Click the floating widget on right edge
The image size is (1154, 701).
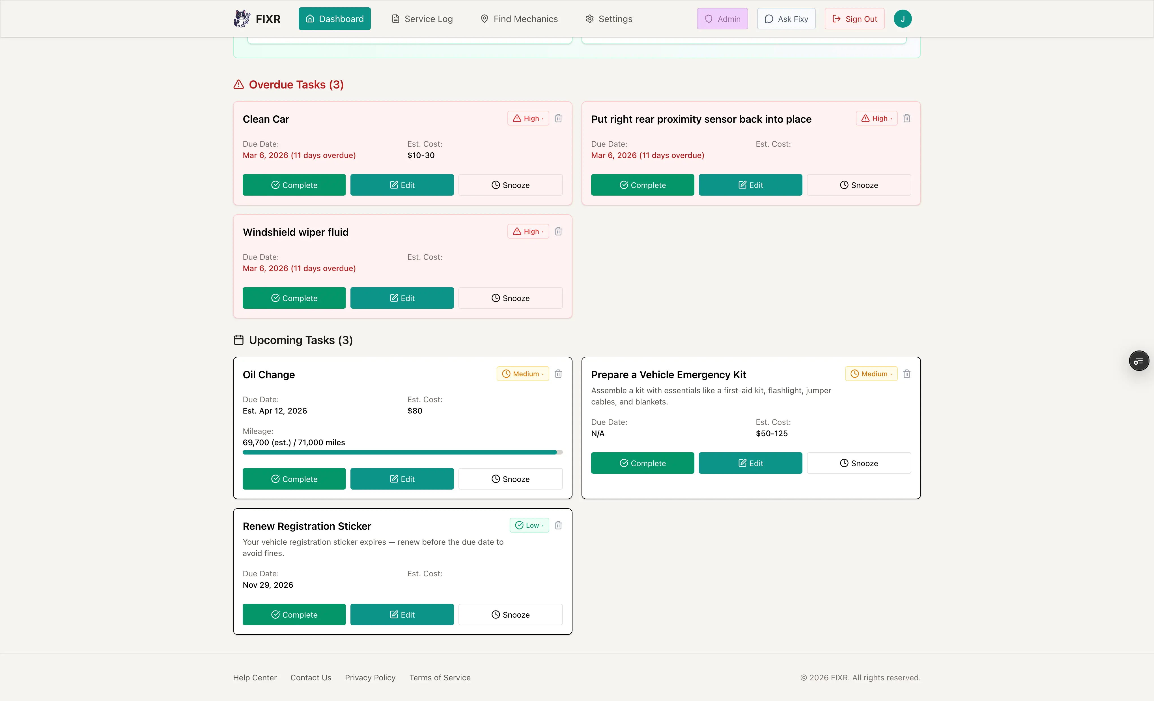pyautogui.click(x=1140, y=360)
